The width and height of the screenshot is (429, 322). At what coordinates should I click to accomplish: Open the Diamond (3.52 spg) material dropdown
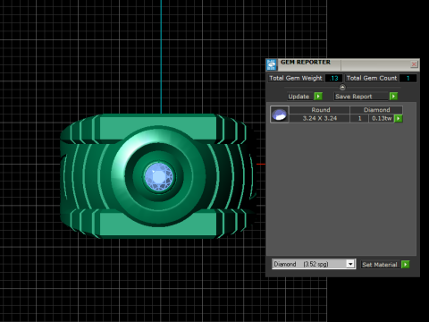pos(314,264)
